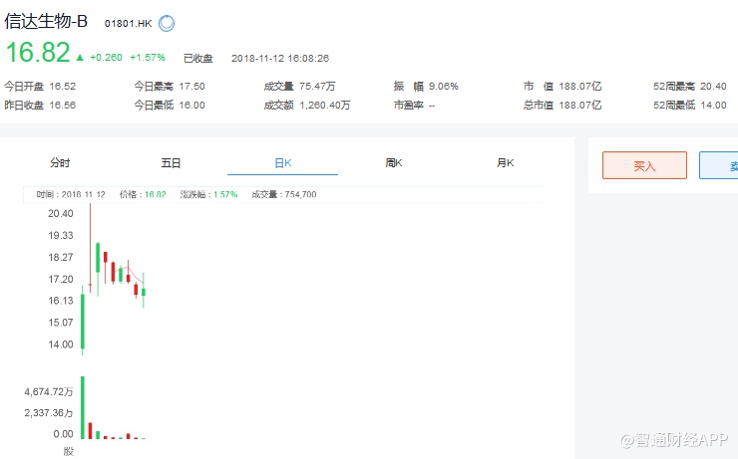Click the 成交量 value 75.47万
738x459 pixels.
click(317, 87)
